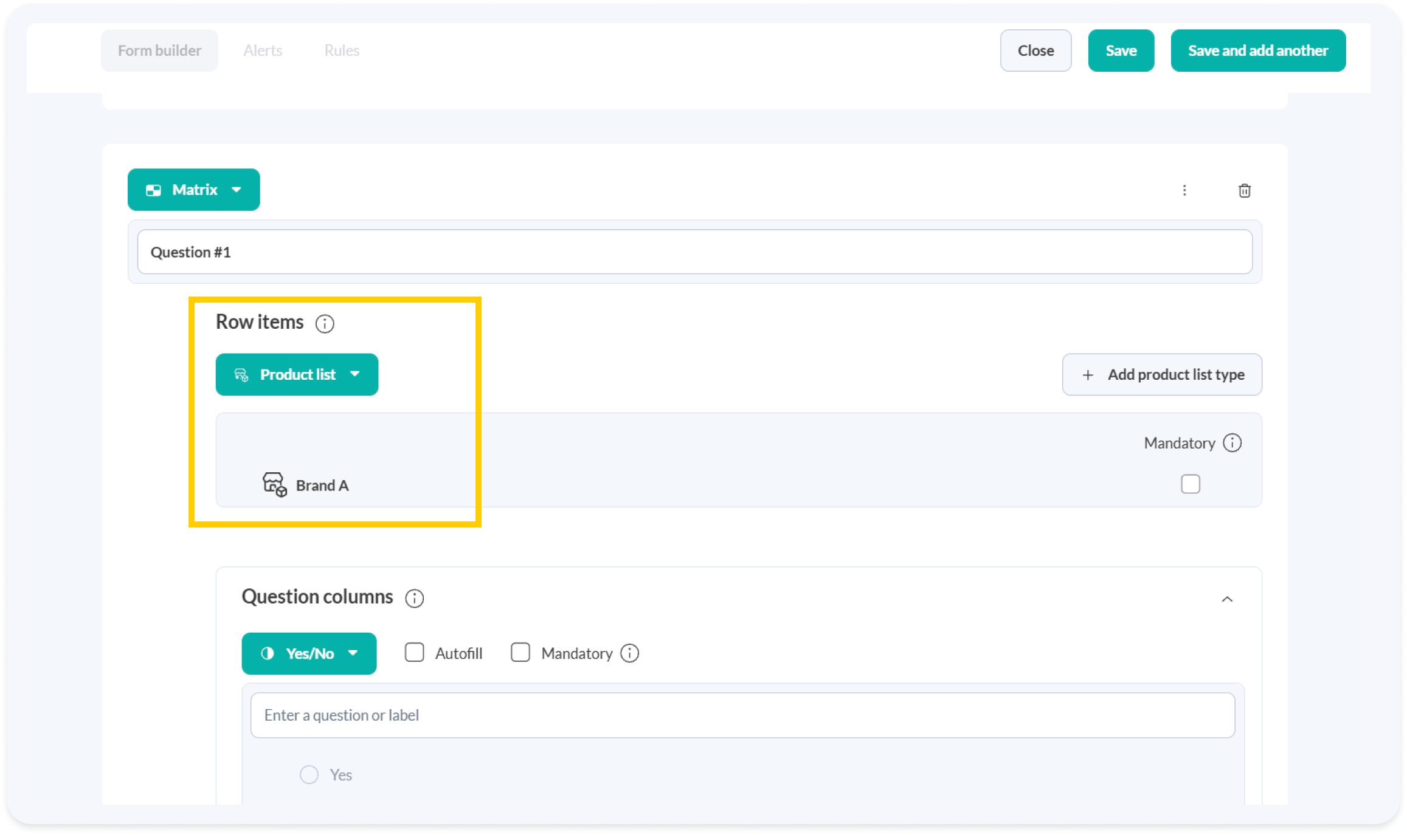Select the Yes radio option
This screenshot has width=1407, height=835.
(x=309, y=775)
